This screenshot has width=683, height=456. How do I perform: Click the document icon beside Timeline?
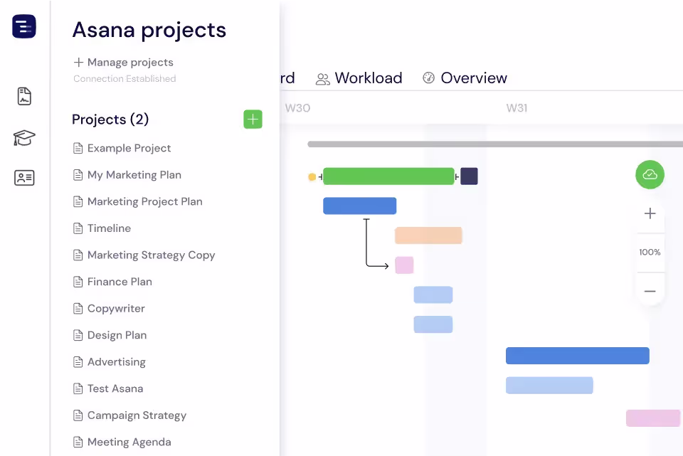(78, 228)
